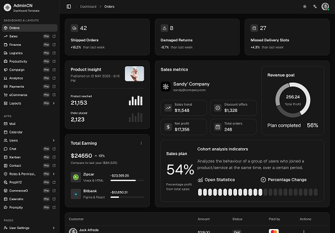Switch theme with the sun icon
The image size is (335, 233).
[x=304, y=7]
